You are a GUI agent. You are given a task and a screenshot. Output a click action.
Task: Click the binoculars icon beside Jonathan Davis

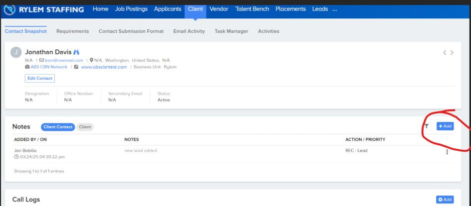point(76,52)
